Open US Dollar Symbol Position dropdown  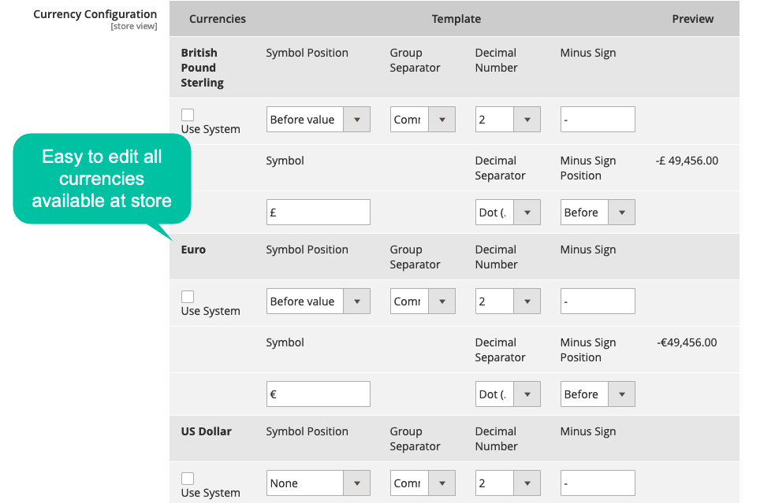[x=318, y=483]
